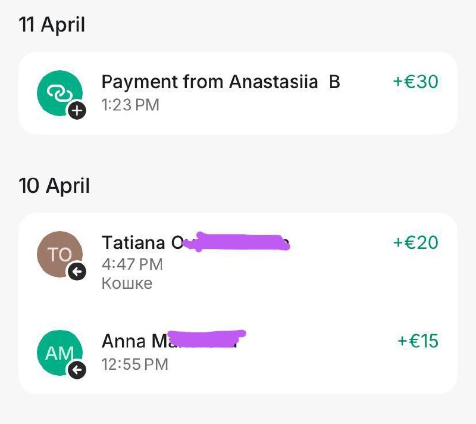Image resolution: width=476 pixels, height=424 pixels.
Task: Click the Кошке payment note
Action: (x=127, y=283)
